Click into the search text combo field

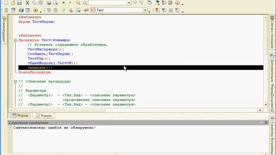click(108, 3)
